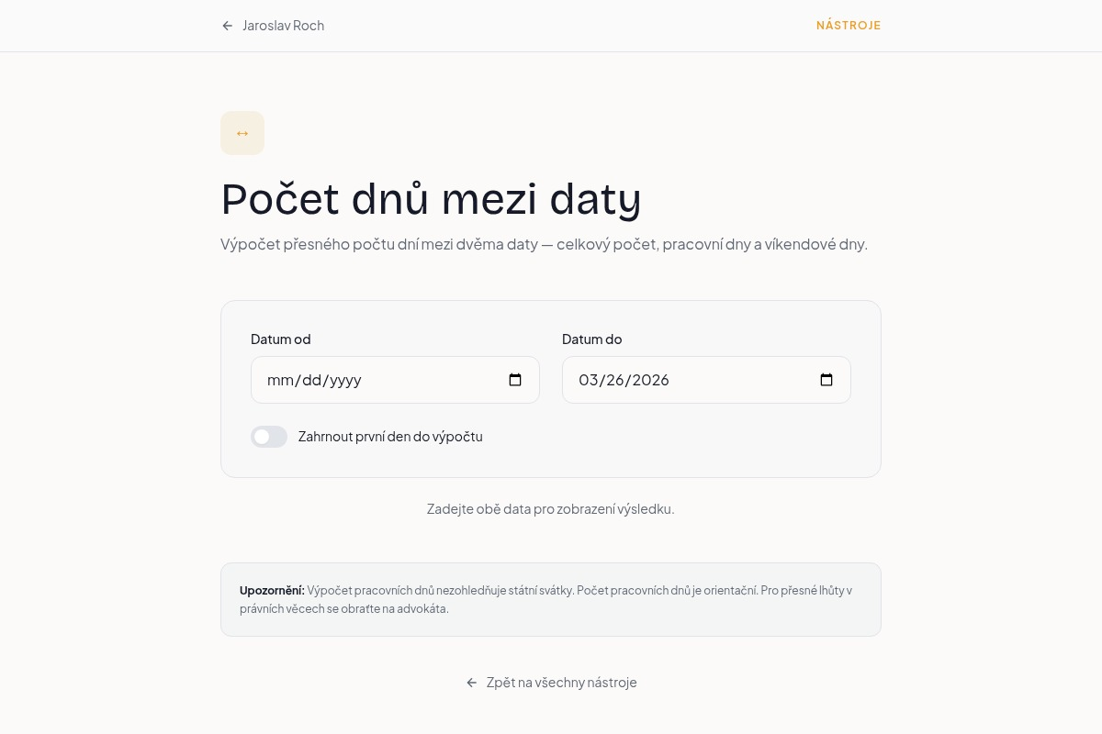Open the NÁSTROJE menu item

click(848, 26)
